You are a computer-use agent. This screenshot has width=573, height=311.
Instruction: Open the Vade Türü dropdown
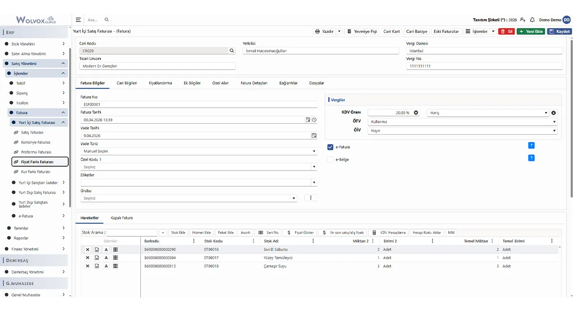(x=199, y=151)
